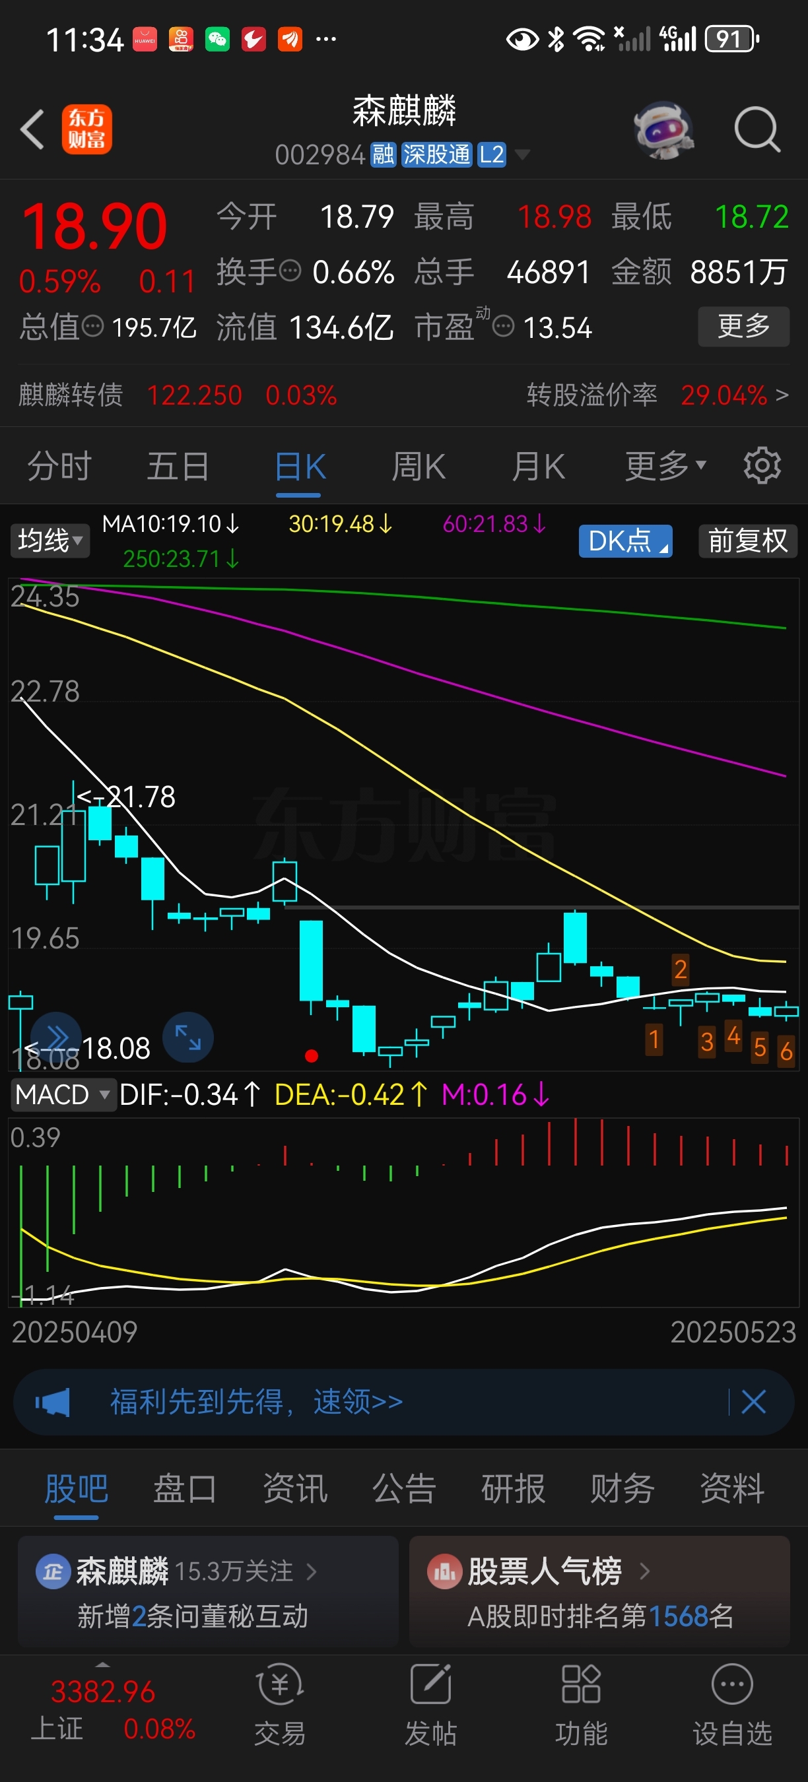
Task: Open 交易 yen trading icon
Action: point(280,1684)
